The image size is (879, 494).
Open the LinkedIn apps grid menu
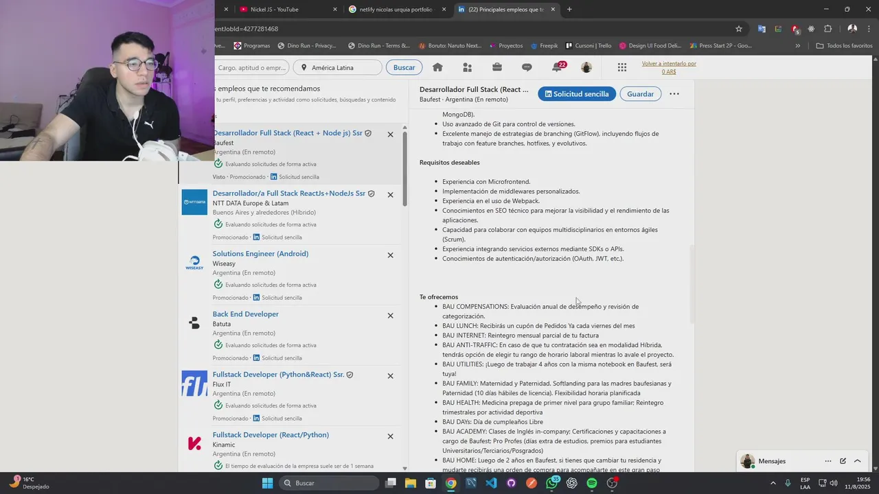click(622, 67)
